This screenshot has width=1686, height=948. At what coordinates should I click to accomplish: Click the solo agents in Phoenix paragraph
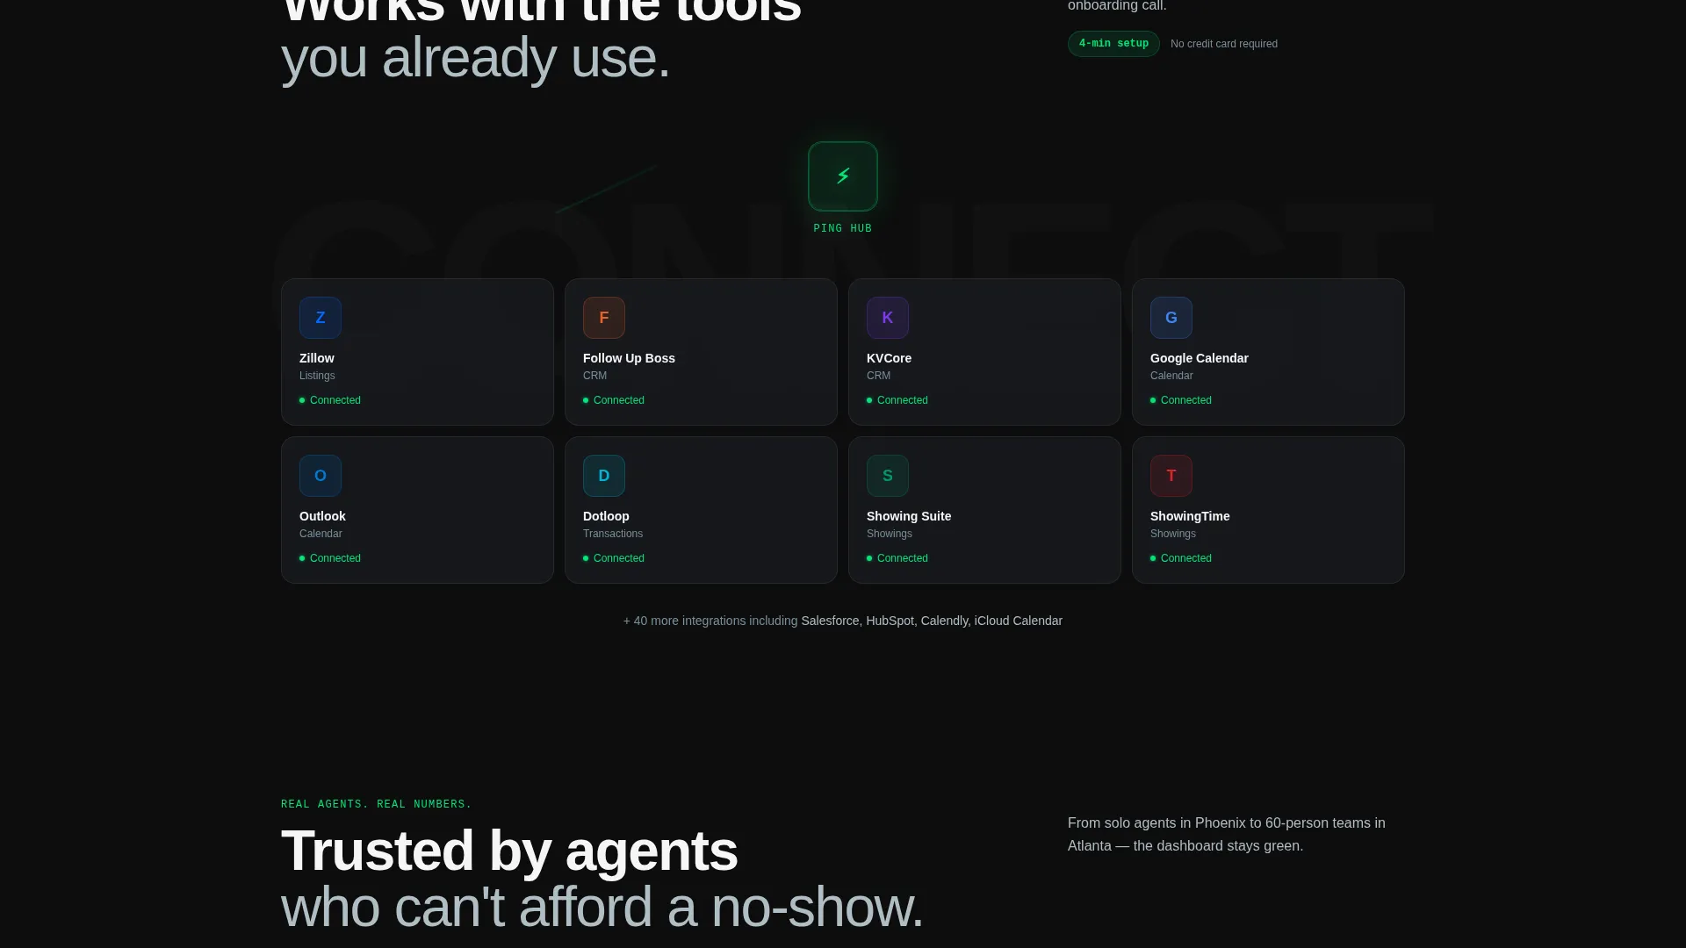click(x=1227, y=835)
